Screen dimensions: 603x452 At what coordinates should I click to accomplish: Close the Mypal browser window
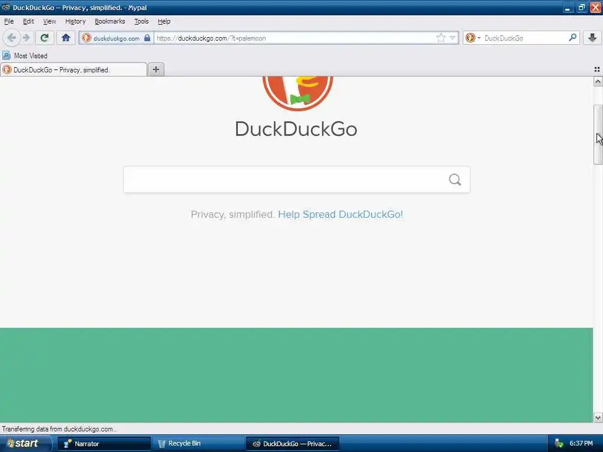[595, 7]
